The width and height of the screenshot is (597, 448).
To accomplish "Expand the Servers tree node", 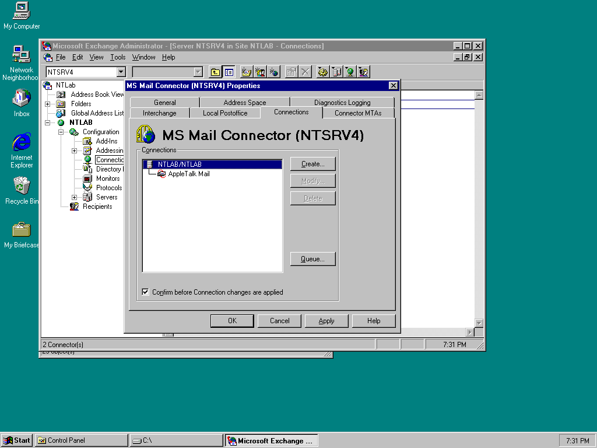I will tap(74, 197).
